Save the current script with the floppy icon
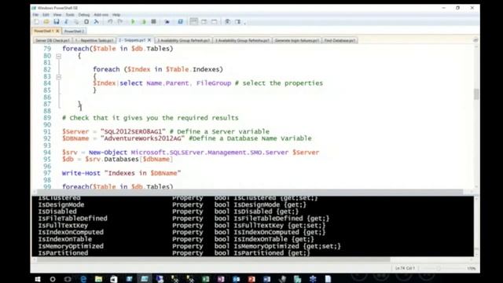The width and height of the screenshot is (503, 283). [x=57, y=22]
